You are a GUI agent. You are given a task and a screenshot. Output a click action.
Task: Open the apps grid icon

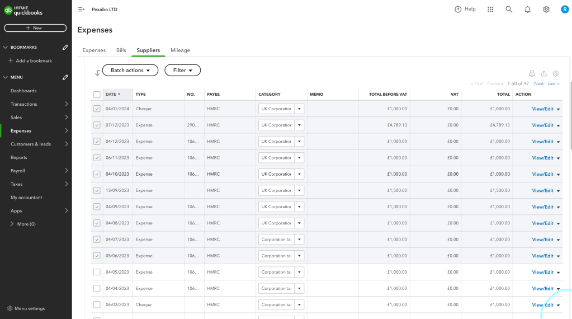pyautogui.click(x=490, y=10)
